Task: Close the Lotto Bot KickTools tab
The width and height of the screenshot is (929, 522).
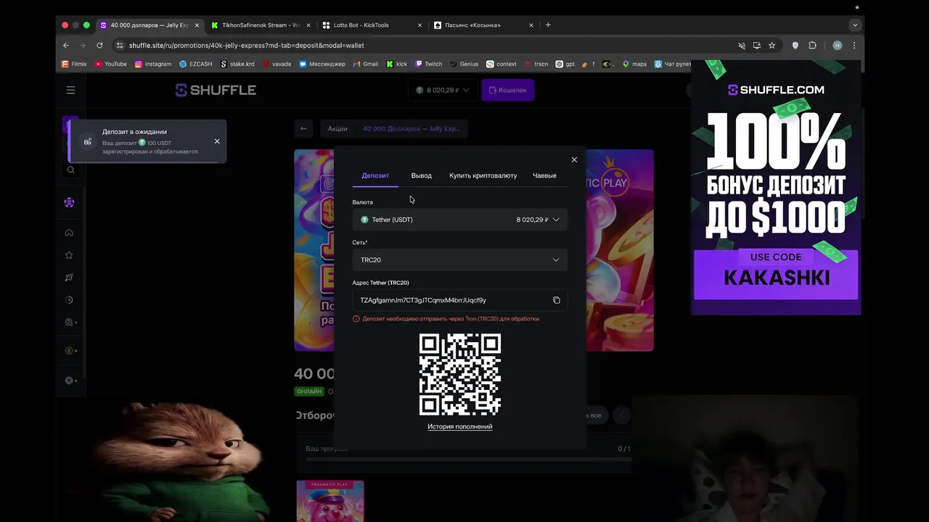Action: coord(420,25)
